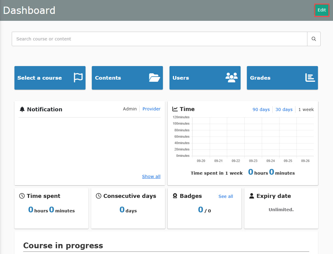Select the 30 days time range
Image resolution: width=333 pixels, height=254 pixels.
(x=284, y=110)
